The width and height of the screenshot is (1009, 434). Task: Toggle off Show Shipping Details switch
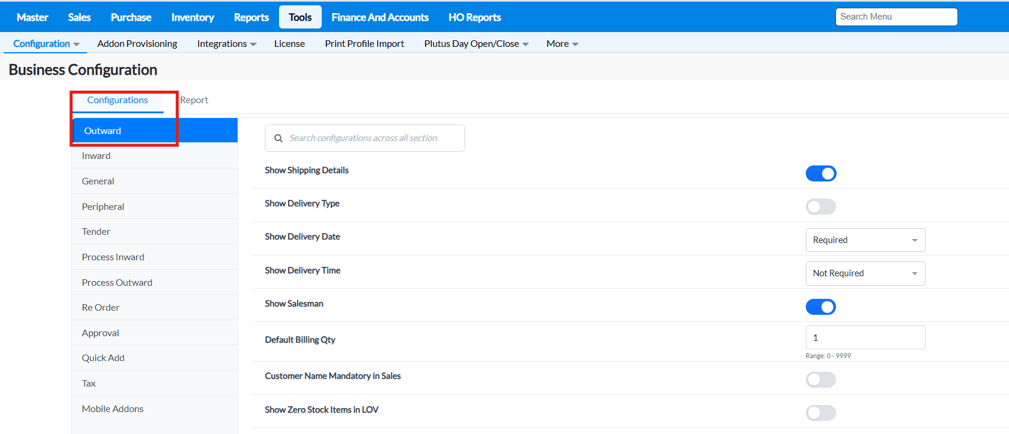821,174
